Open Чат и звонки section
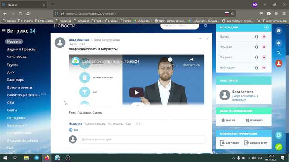Screen dimensions: 289x162 (17, 57)
